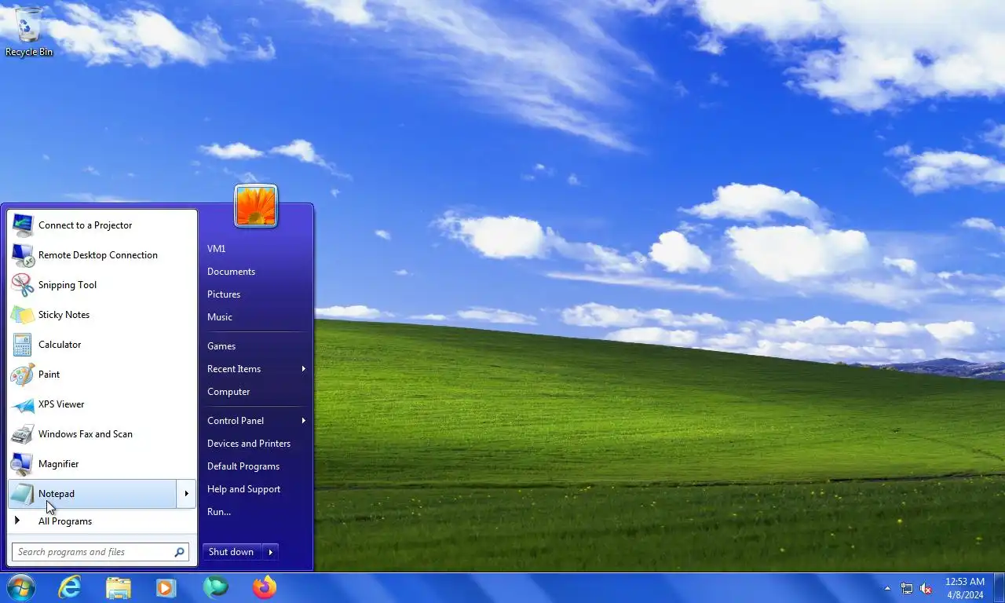Screen dimensions: 1005x603
Task: Launch Remote Desktop Connection icon
Action: (x=22, y=255)
